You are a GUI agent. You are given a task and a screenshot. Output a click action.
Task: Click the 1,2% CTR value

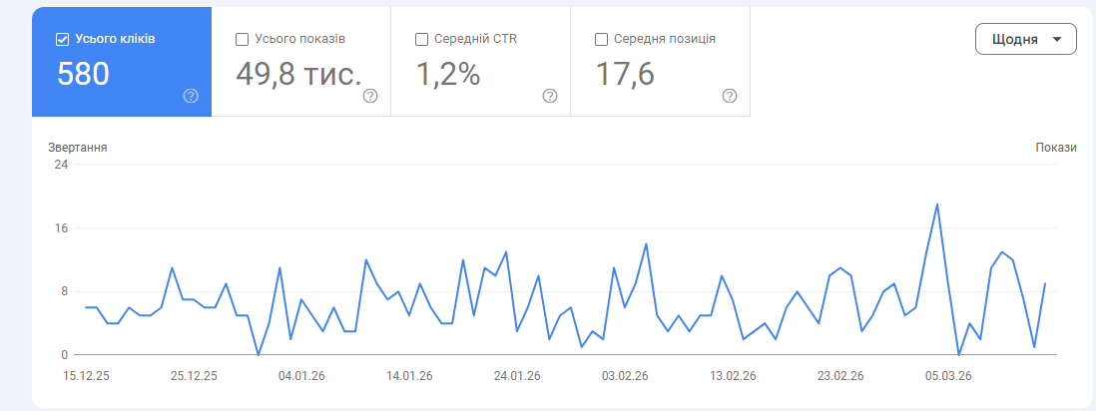(448, 74)
